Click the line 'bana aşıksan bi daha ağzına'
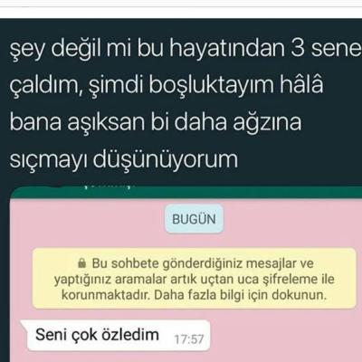The height and width of the screenshot is (362, 362). pyautogui.click(x=155, y=122)
